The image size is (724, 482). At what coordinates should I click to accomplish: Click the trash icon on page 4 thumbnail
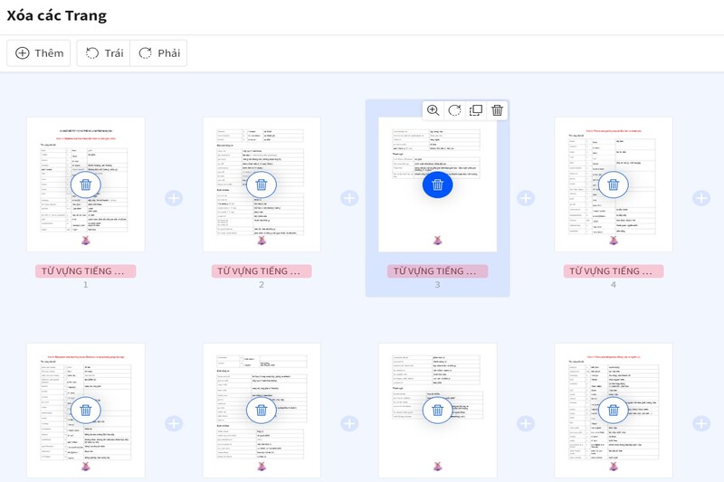pos(613,184)
